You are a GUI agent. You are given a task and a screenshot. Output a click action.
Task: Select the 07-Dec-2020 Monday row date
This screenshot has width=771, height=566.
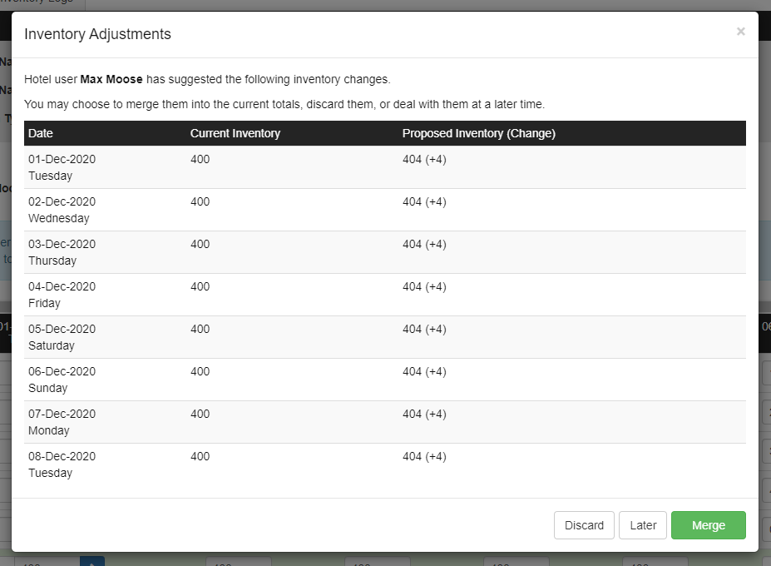click(x=62, y=422)
